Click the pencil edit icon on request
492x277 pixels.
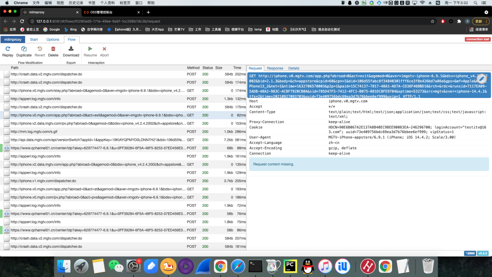[x=482, y=79]
